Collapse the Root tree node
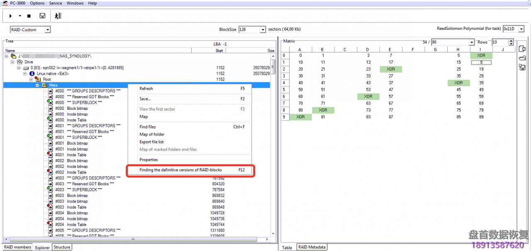531x251 pixels. point(31,79)
